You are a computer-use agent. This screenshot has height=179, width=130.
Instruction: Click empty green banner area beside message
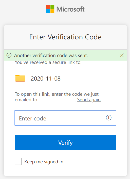click(104, 56)
